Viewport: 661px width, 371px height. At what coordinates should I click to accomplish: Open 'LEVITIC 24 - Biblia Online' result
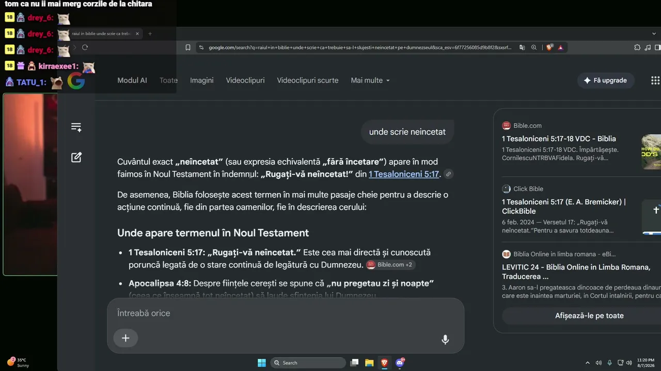click(576, 272)
